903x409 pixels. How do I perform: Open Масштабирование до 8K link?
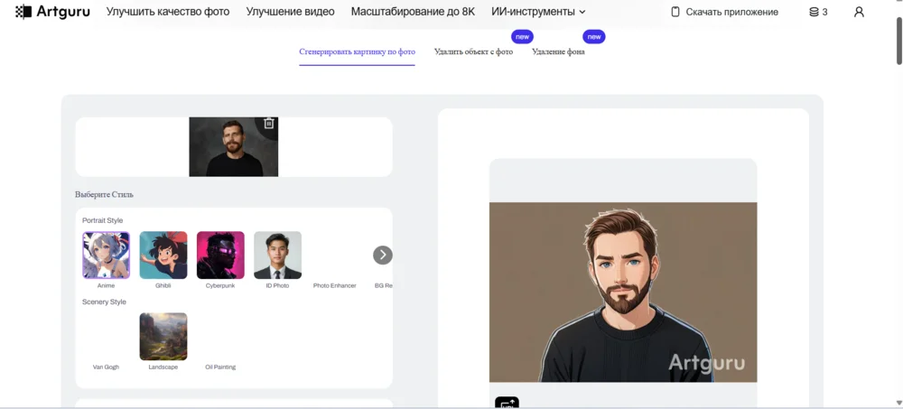[x=413, y=12]
